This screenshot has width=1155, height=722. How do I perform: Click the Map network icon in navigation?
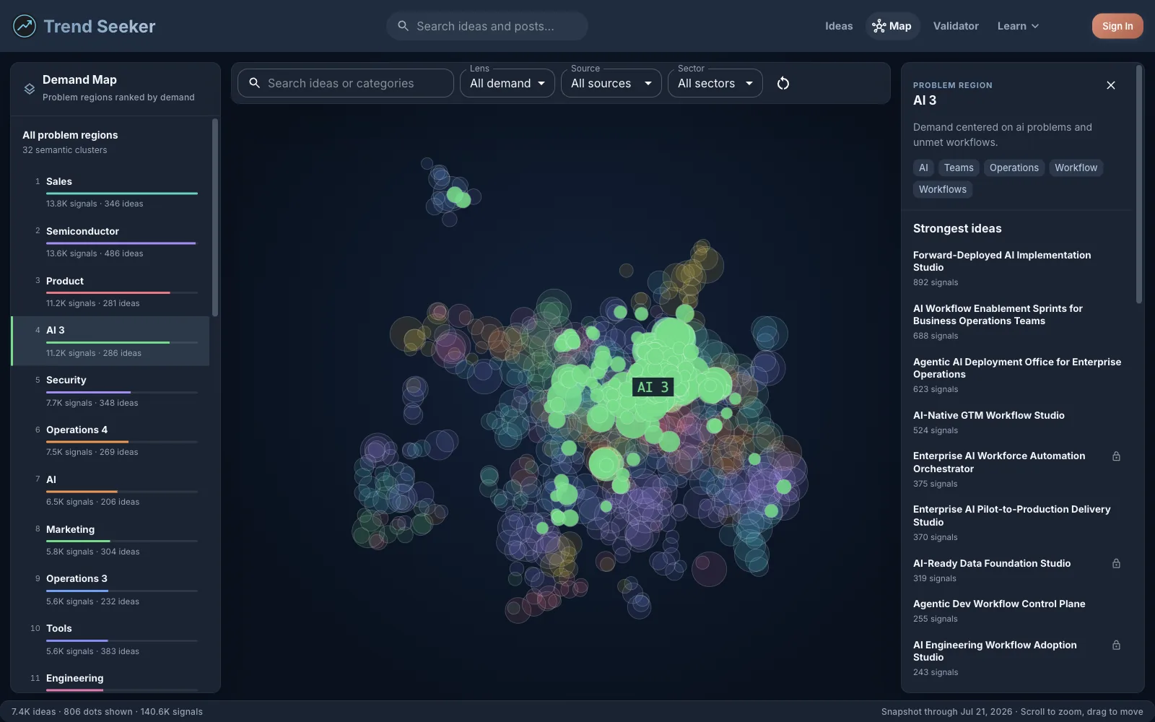click(x=879, y=26)
